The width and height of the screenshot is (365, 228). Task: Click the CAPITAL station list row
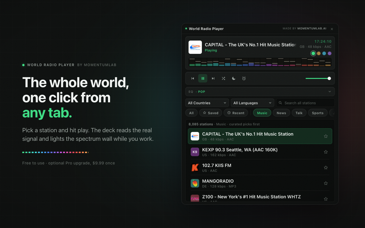click(x=260, y=136)
